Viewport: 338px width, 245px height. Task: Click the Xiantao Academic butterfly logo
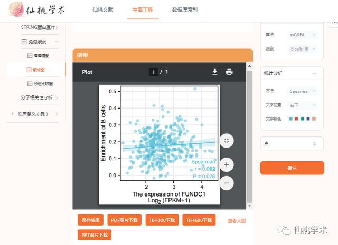tap(15, 9)
